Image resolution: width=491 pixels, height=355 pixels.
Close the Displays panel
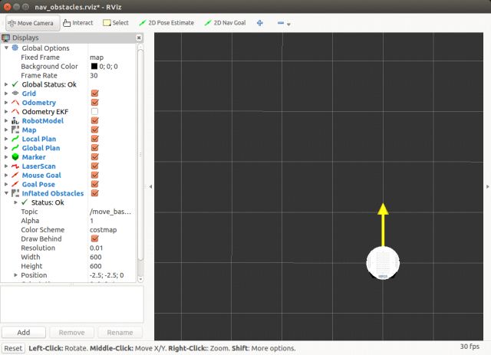click(x=139, y=37)
